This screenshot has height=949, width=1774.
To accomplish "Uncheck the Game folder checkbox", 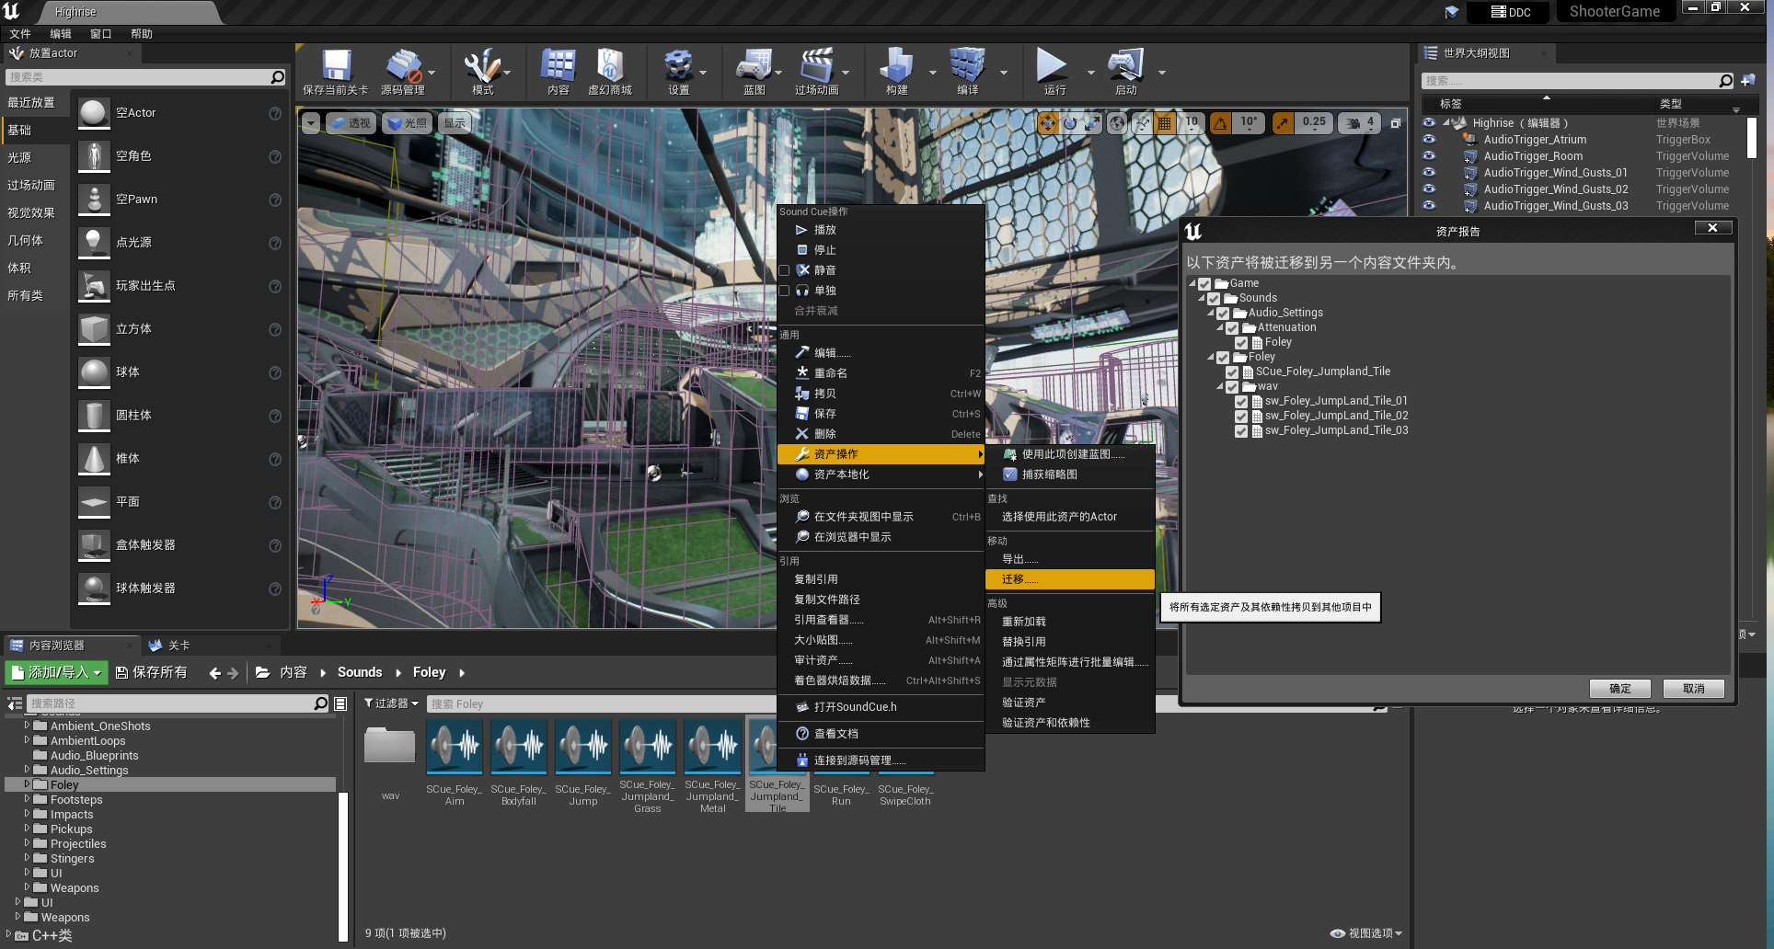I will 1204,283.
